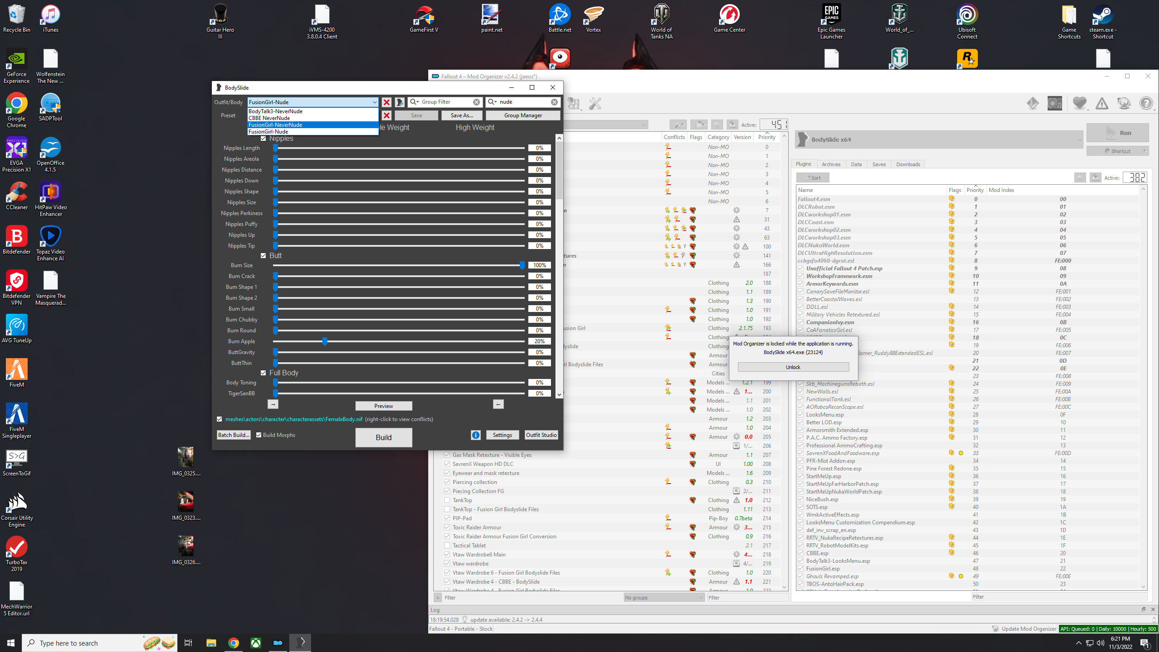Viewport: 1159px width, 652px height.
Task: Open the BodySlide x64 executable dropdown
Action: pos(1079,140)
